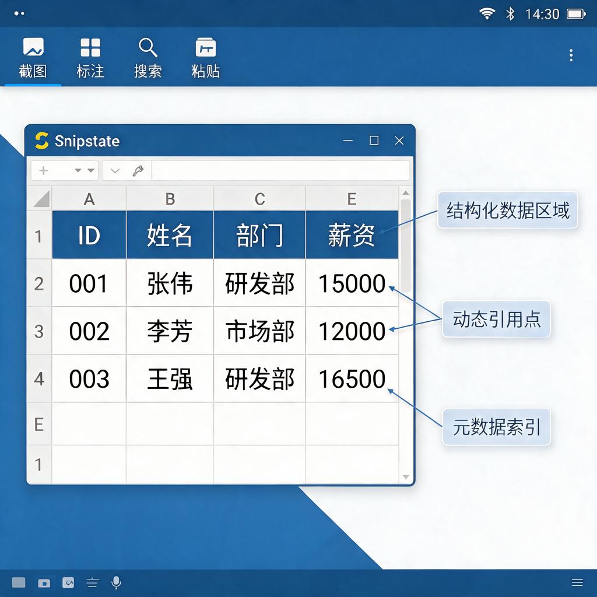Click the Bluetooth status icon
Image resolution: width=597 pixels, height=597 pixels.
[x=510, y=14]
